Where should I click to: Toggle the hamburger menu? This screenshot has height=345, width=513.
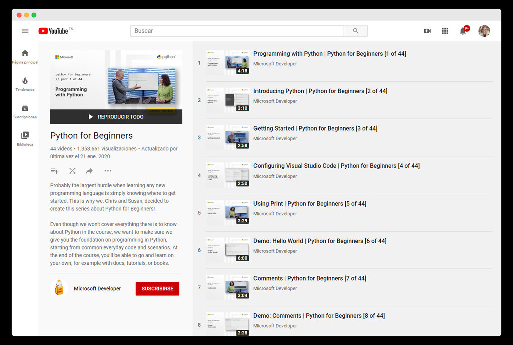point(25,31)
